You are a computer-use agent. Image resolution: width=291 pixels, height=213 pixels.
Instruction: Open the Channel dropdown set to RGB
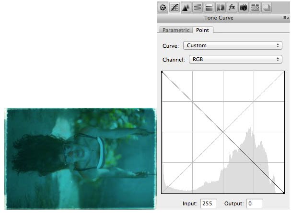[235, 59]
